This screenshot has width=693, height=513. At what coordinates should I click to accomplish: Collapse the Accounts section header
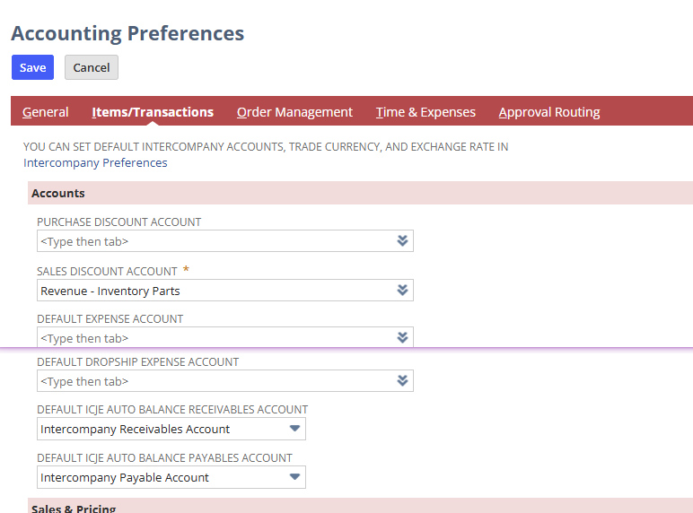[x=58, y=193]
